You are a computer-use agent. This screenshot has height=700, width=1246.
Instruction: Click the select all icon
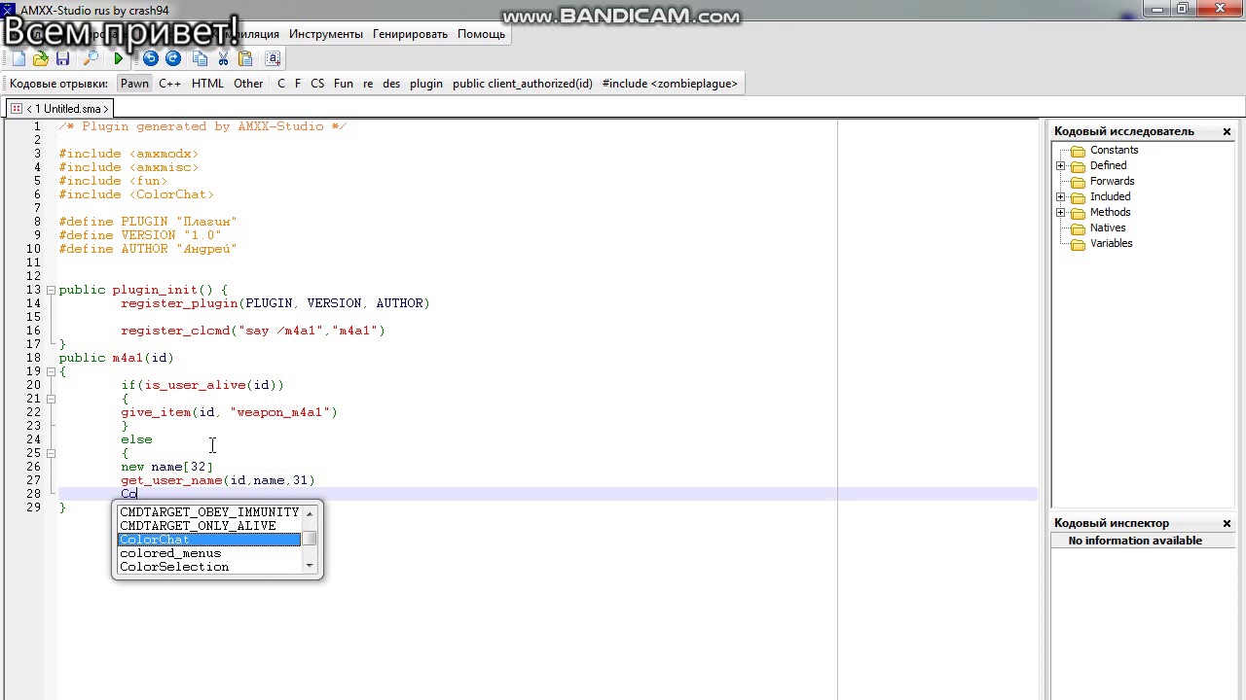(273, 59)
